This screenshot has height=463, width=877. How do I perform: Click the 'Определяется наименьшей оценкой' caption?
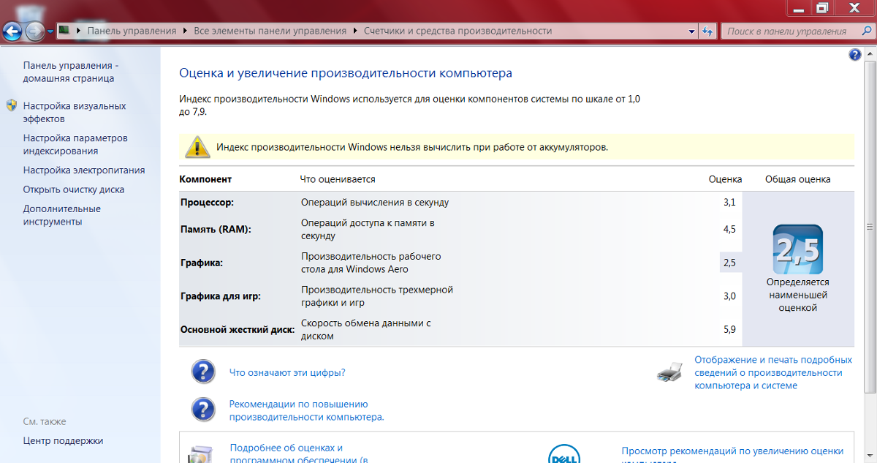tap(798, 295)
